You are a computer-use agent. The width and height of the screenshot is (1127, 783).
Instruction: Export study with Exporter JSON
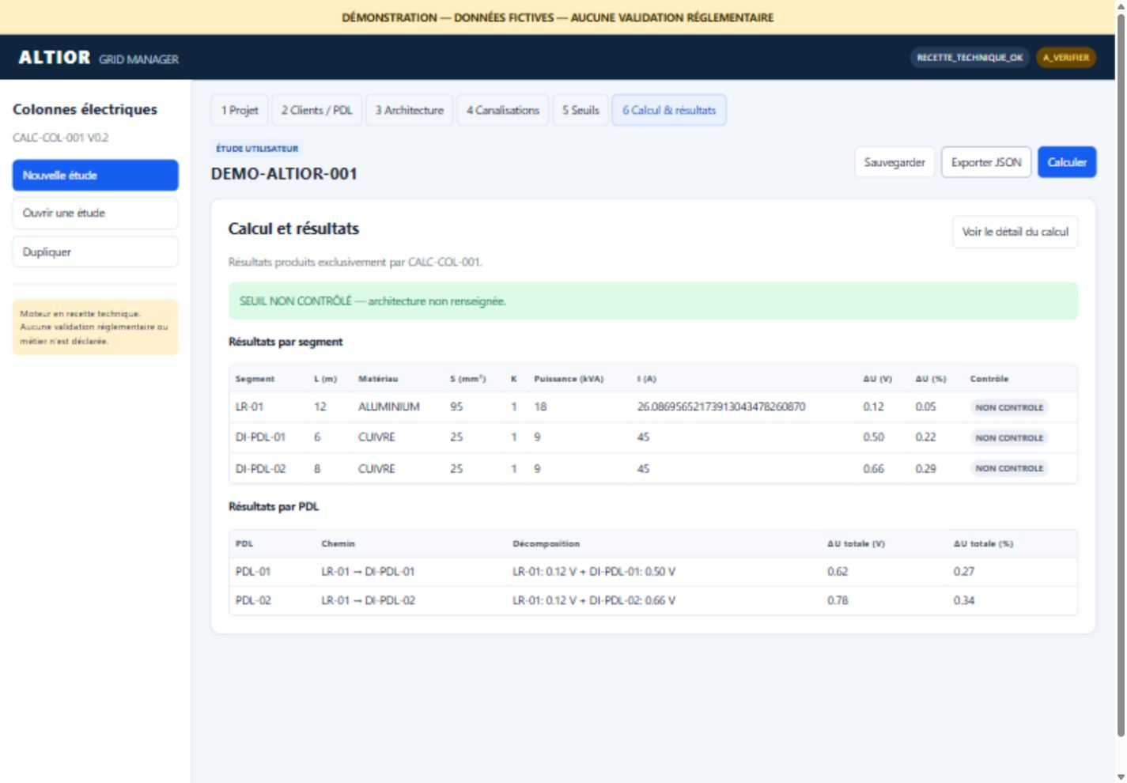click(x=986, y=162)
